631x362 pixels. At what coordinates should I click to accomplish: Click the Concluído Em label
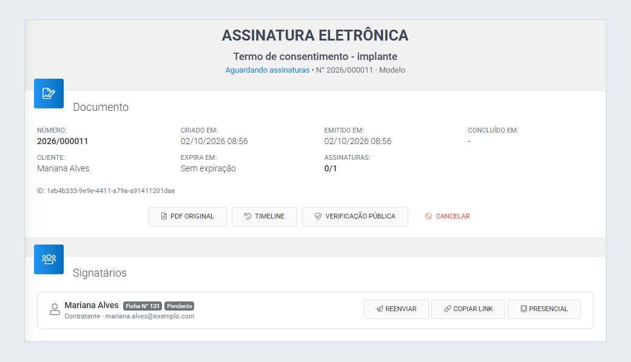pos(493,130)
